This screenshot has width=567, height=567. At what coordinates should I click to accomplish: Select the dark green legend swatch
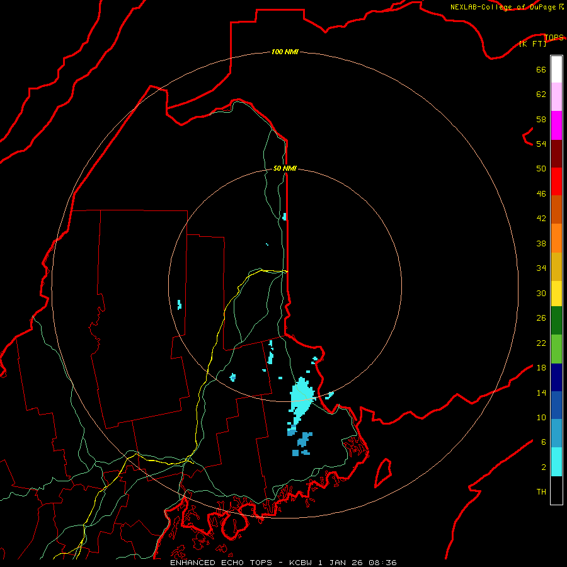click(556, 321)
